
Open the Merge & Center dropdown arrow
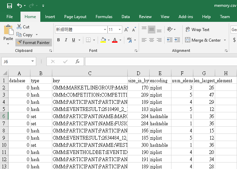click(225, 40)
